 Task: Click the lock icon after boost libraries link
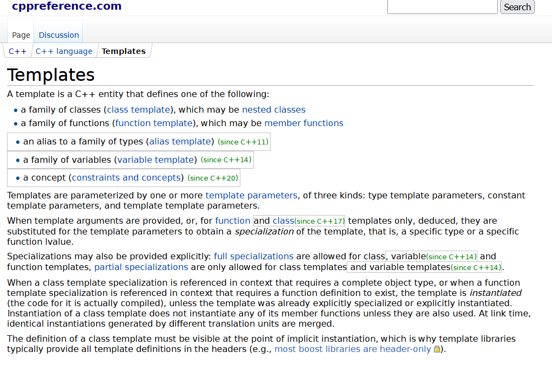437,349
